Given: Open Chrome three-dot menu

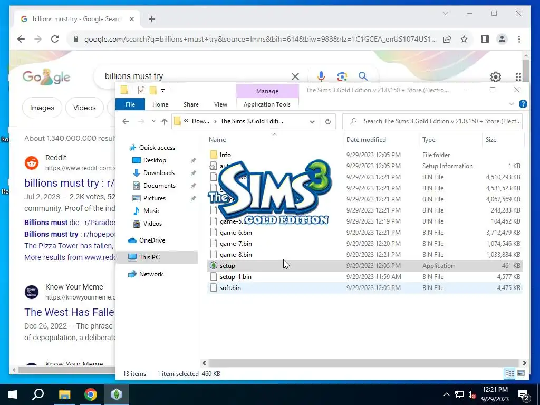Looking at the screenshot, I should (519, 39).
